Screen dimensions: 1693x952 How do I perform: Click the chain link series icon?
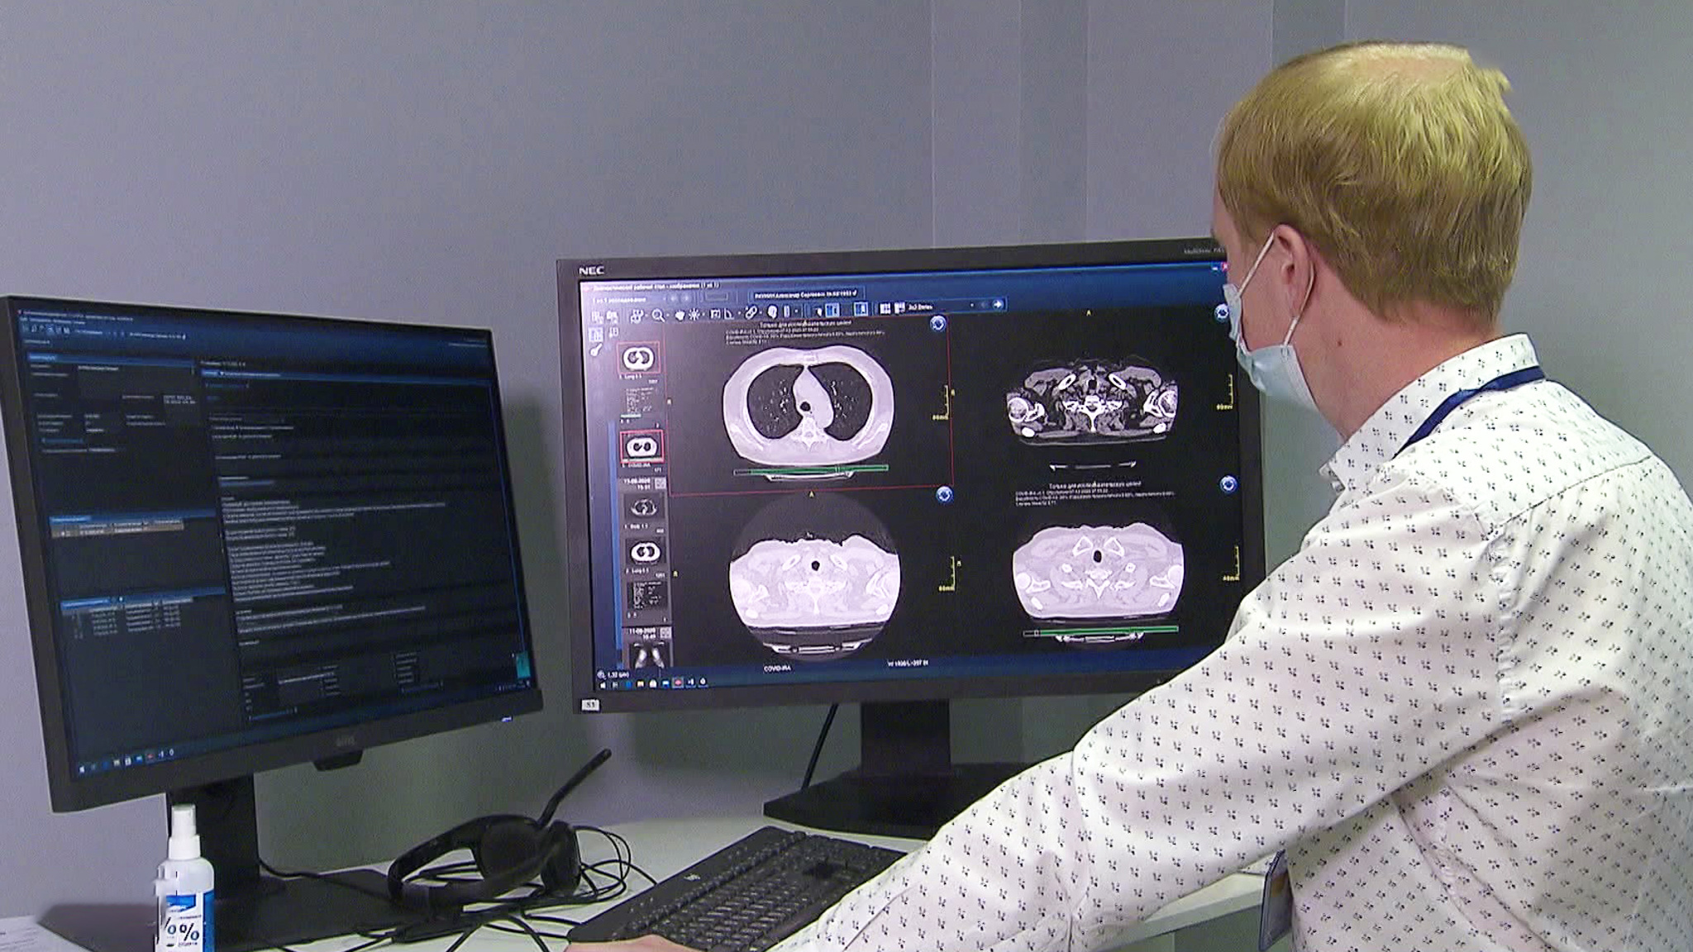point(751,312)
